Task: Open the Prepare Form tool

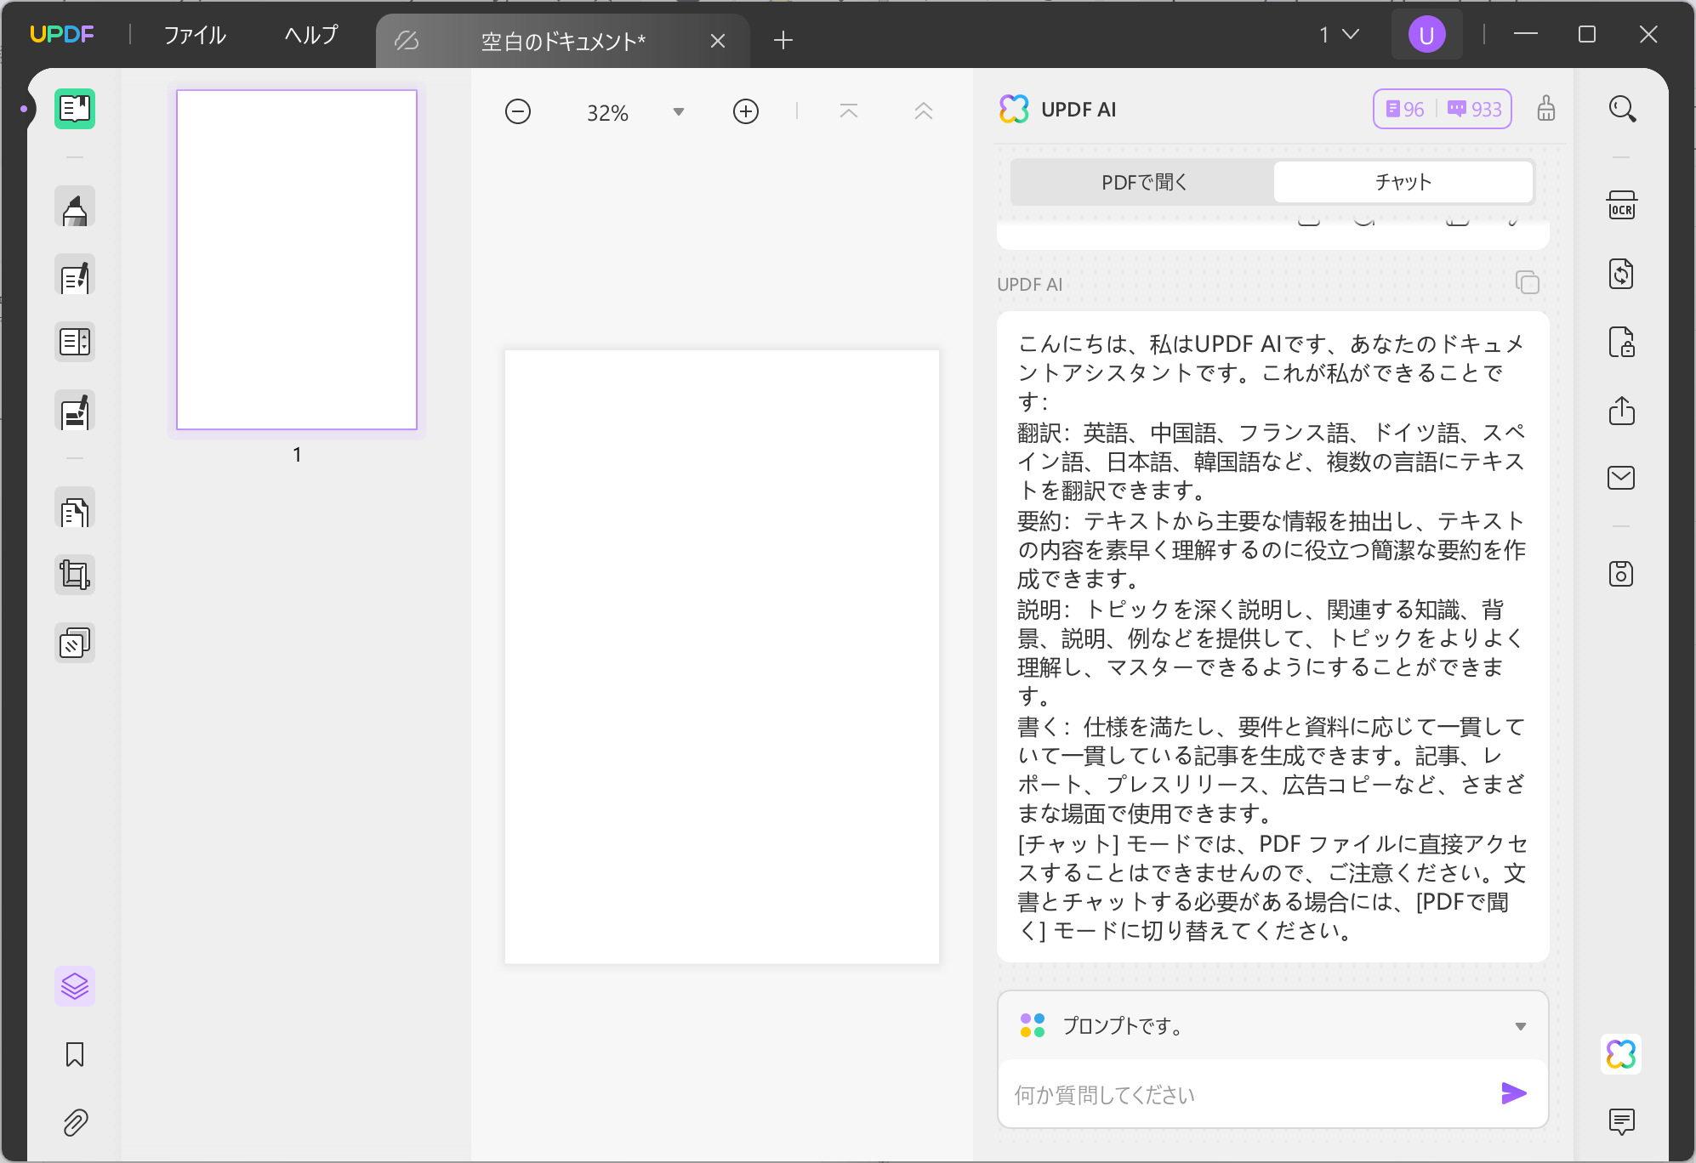Action: (x=75, y=342)
